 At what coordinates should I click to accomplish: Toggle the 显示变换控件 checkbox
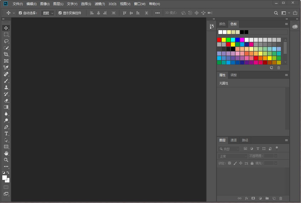60,13
